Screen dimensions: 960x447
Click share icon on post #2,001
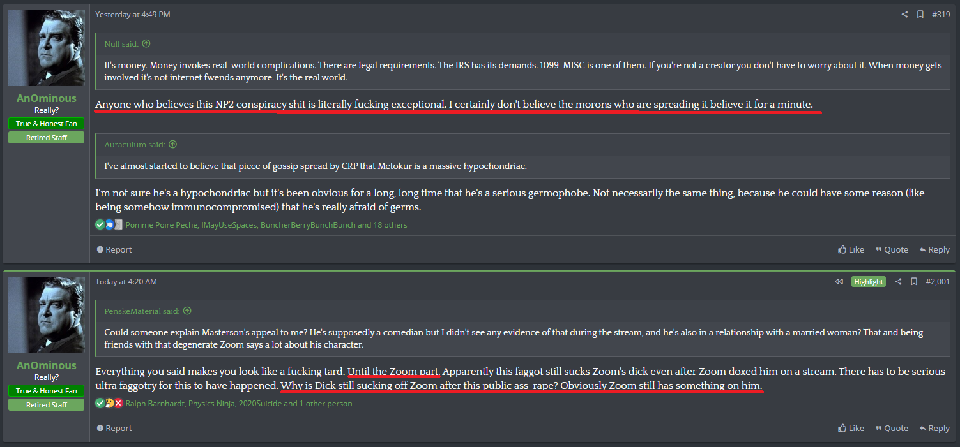(899, 282)
